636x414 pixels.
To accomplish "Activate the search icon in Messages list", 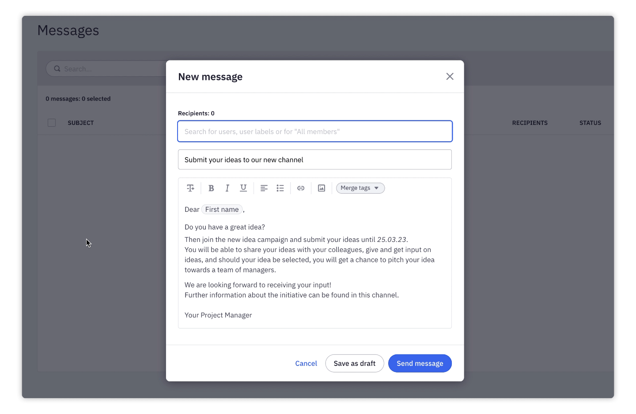I will pyautogui.click(x=57, y=68).
